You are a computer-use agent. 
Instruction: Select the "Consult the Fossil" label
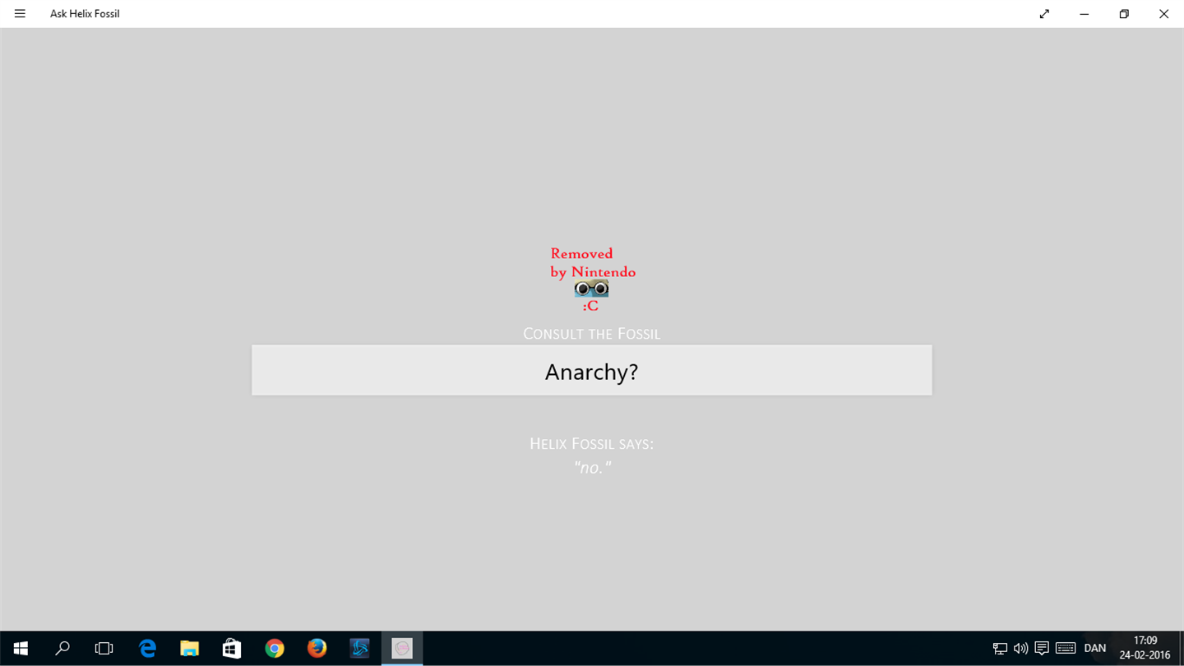point(592,334)
